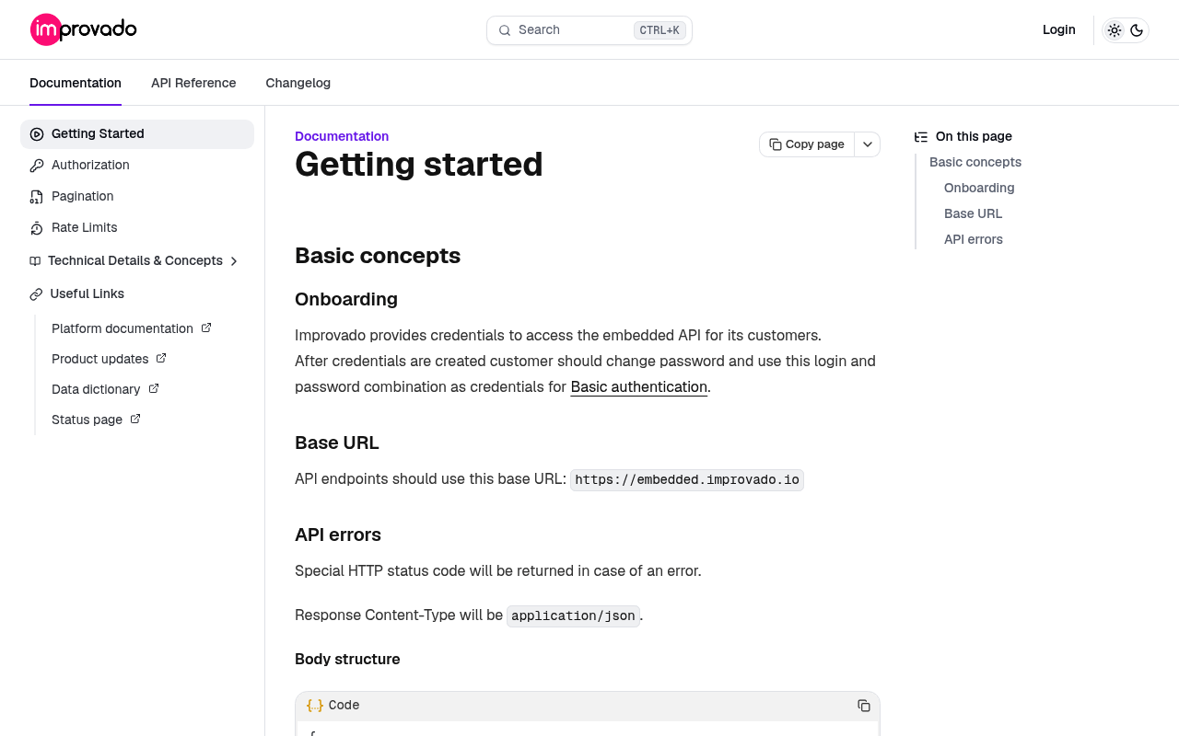The width and height of the screenshot is (1179, 736).
Task: Open Platform documentation link
Action: 123,328
